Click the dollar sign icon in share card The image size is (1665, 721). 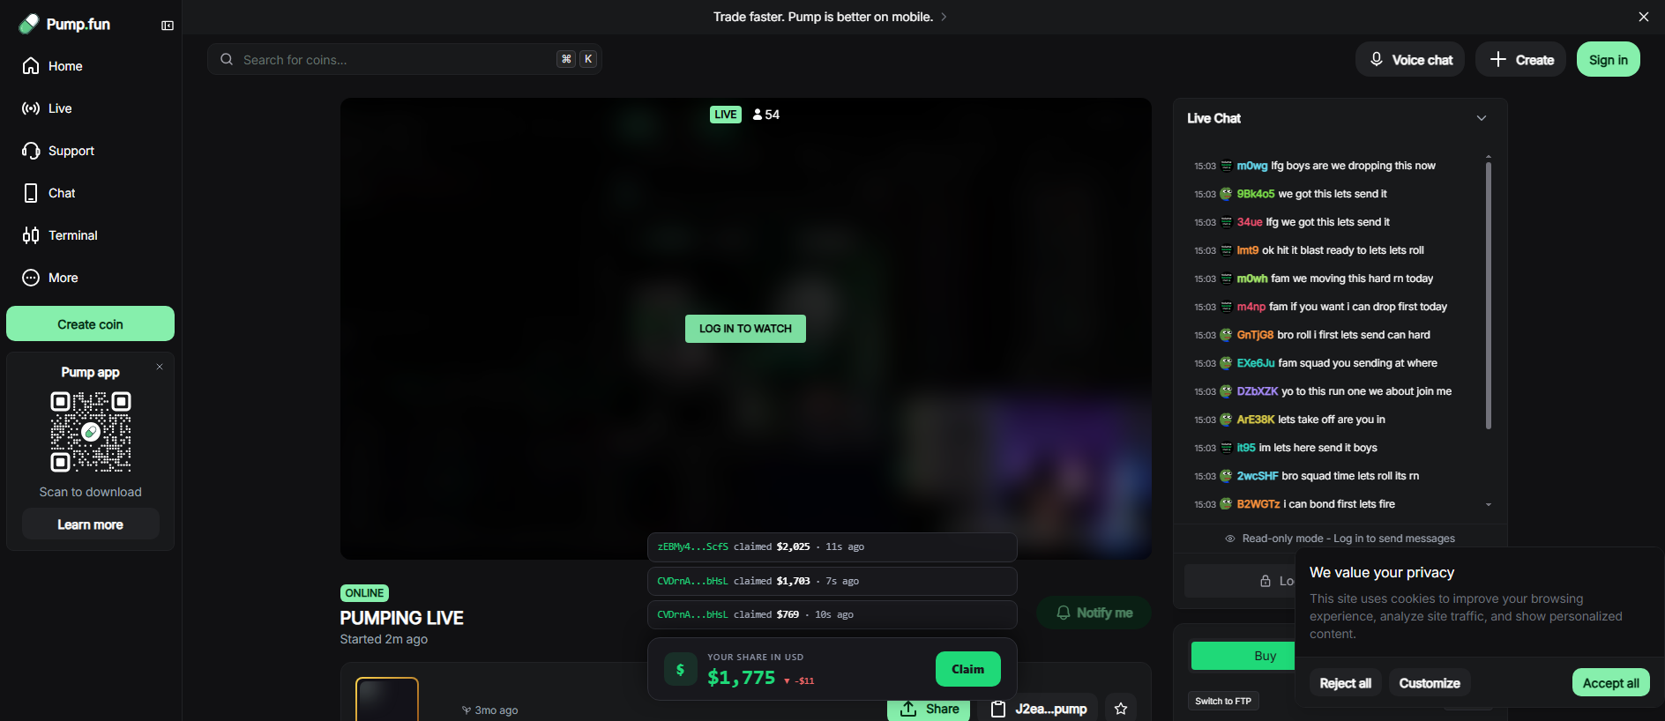680,669
